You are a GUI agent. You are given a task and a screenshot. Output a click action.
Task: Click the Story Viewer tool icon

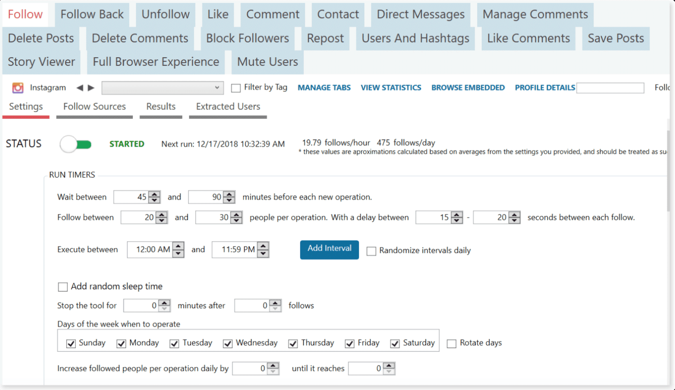pos(41,61)
